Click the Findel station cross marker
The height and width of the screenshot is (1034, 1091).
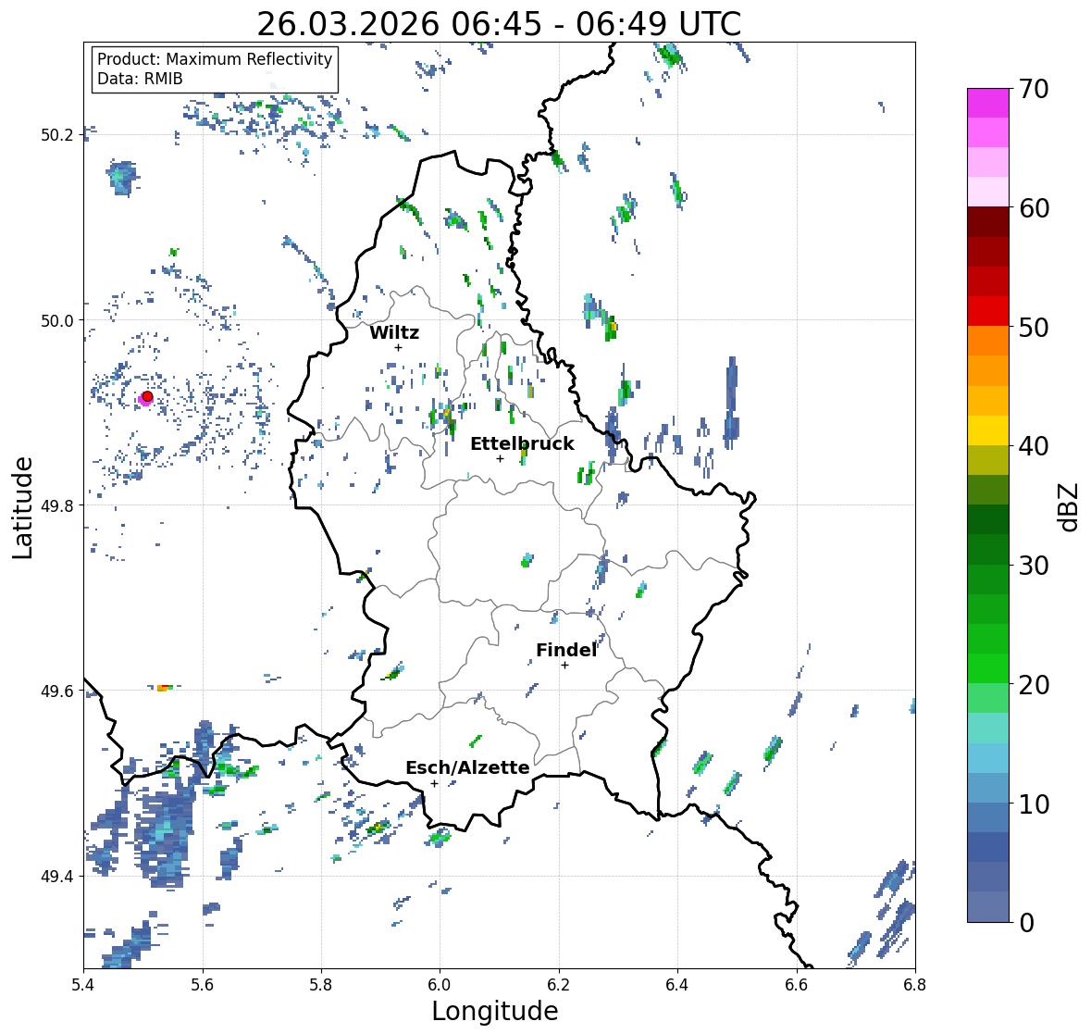coord(565,666)
